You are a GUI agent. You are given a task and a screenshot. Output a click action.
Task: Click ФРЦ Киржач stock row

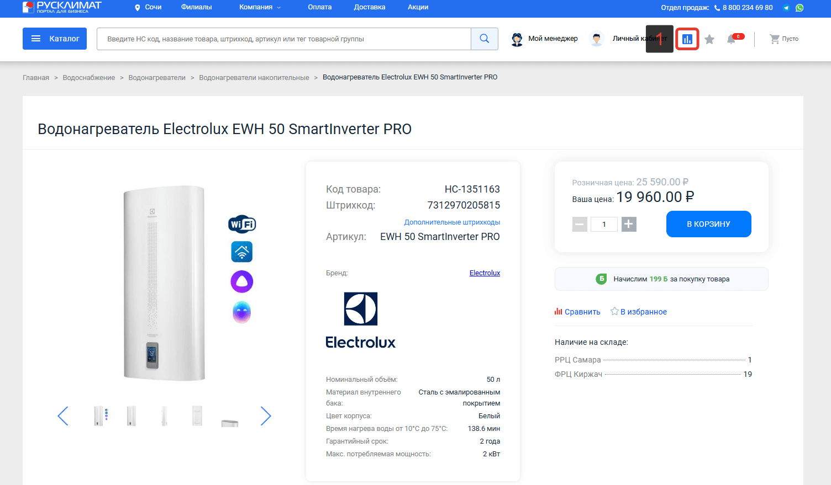point(653,374)
